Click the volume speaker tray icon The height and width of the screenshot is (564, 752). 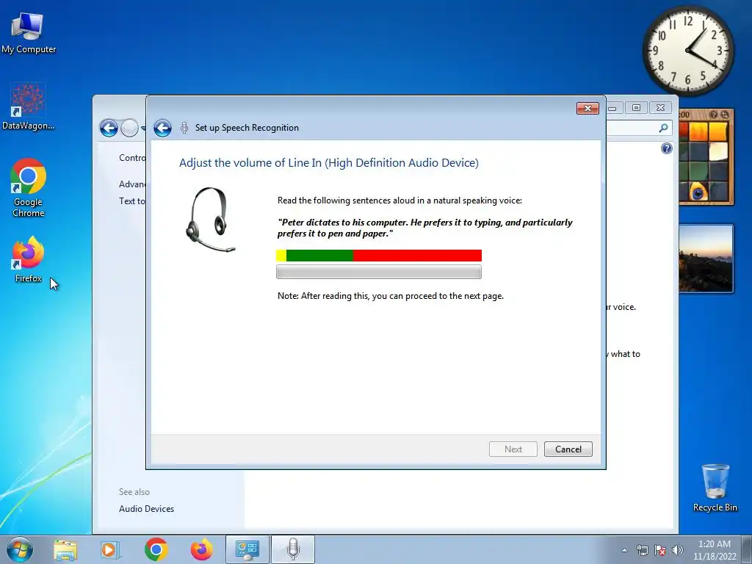pyautogui.click(x=677, y=550)
